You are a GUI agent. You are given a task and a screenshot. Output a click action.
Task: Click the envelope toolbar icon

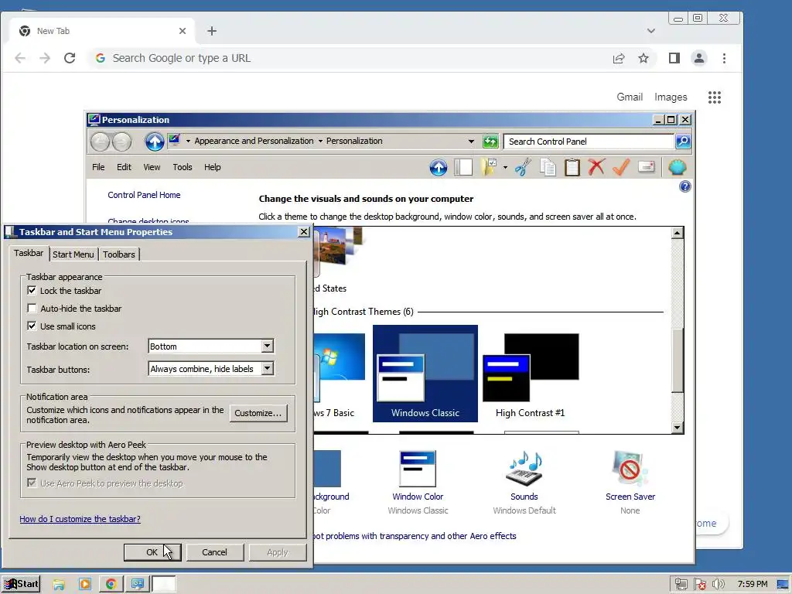coord(647,167)
